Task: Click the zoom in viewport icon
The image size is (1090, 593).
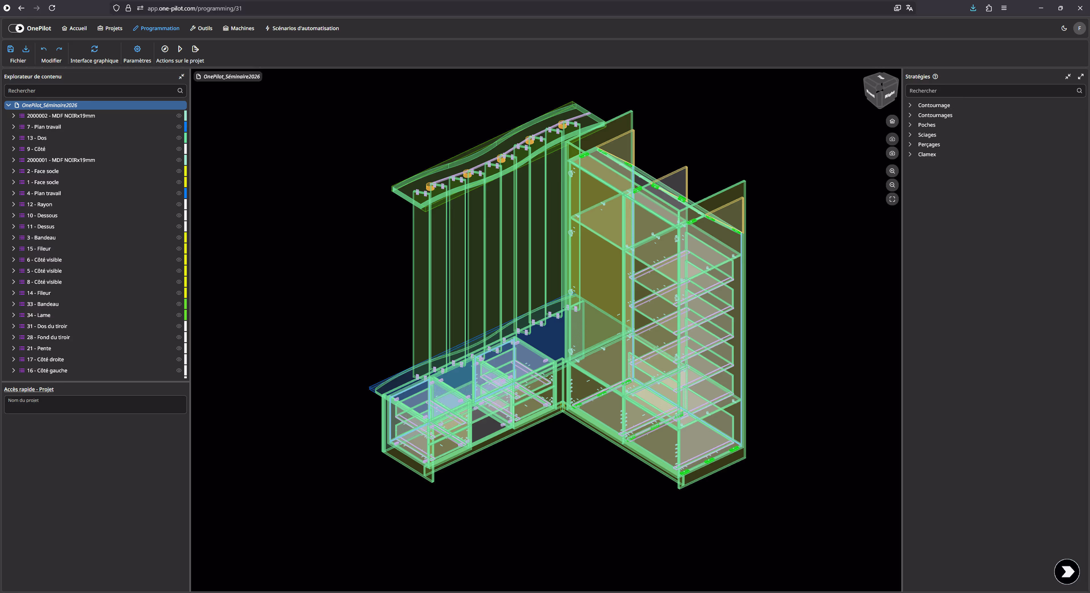Action: point(892,171)
